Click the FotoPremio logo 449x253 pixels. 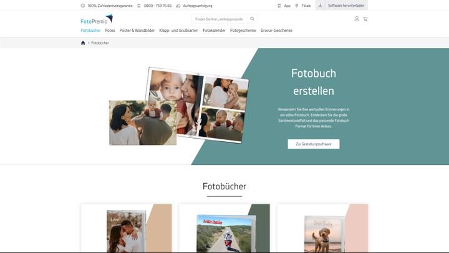(97, 19)
